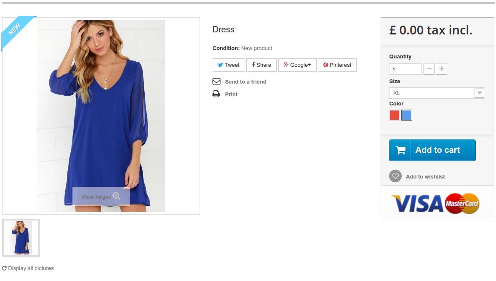Increase quantity with the plus button
The height and width of the screenshot is (281, 496).
point(441,69)
